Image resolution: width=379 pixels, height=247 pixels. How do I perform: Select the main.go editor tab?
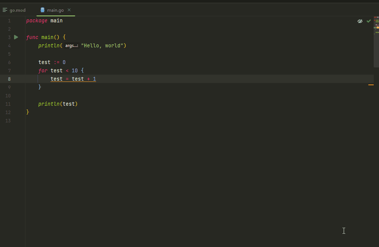pyautogui.click(x=55, y=10)
